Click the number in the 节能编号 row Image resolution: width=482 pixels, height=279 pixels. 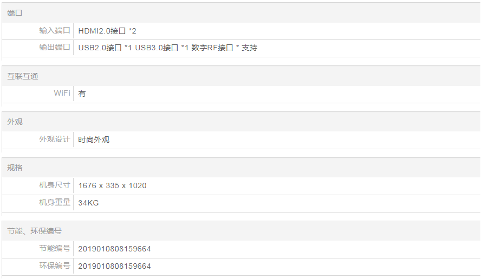coord(114,249)
